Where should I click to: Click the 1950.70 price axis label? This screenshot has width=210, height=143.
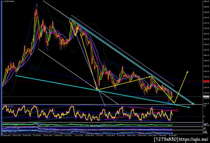click(206, 1)
